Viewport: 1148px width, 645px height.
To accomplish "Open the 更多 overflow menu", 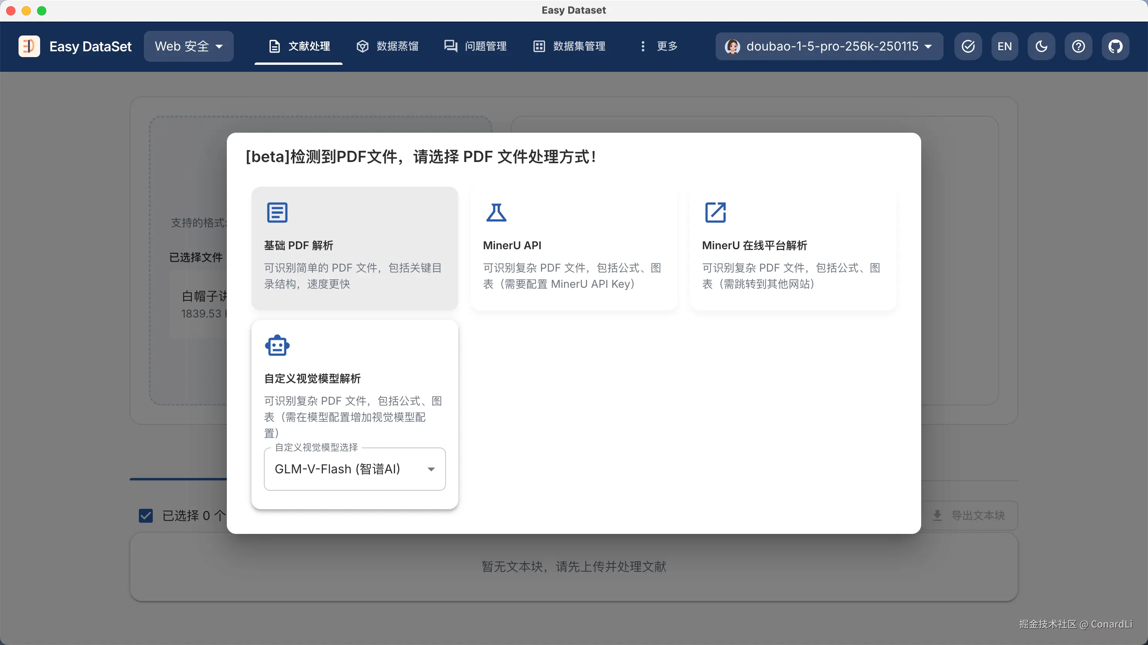I will (659, 46).
